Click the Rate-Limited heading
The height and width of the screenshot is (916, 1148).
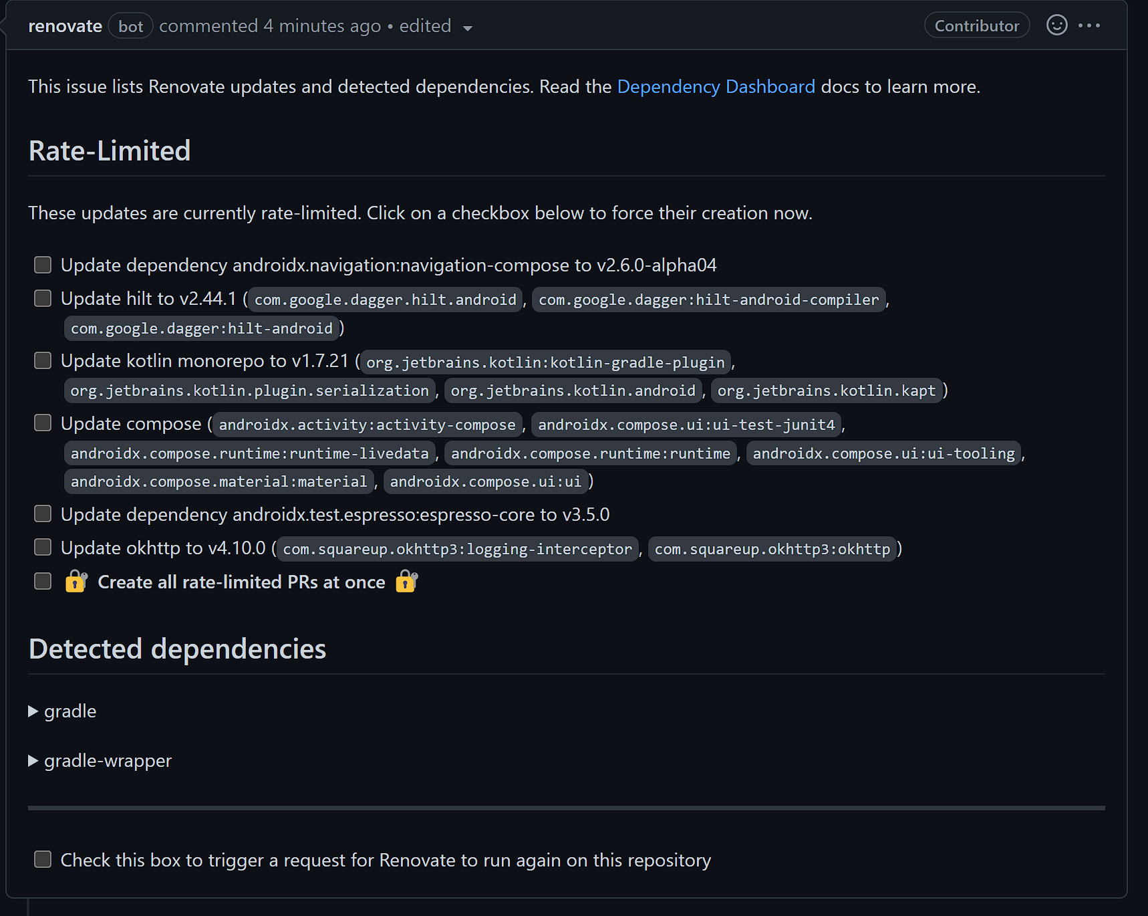point(110,150)
